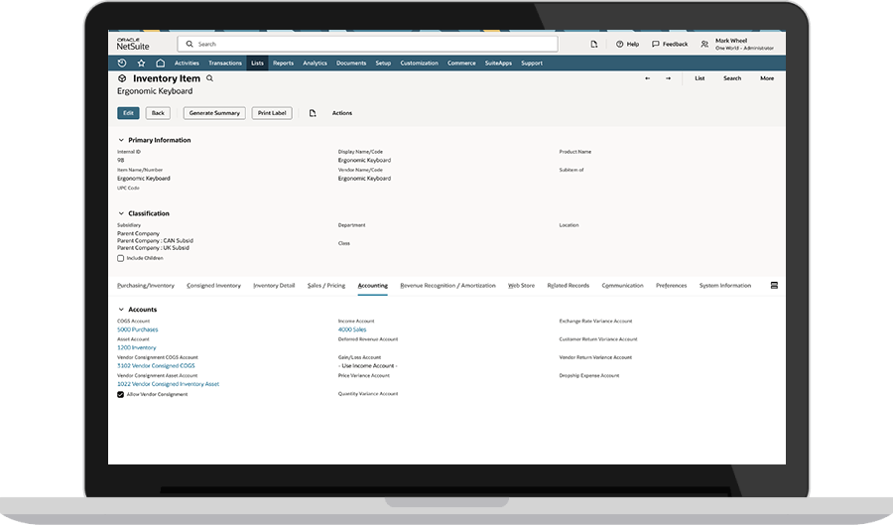Click the Parent Company : CAN Subsid text

pos(155,241)
